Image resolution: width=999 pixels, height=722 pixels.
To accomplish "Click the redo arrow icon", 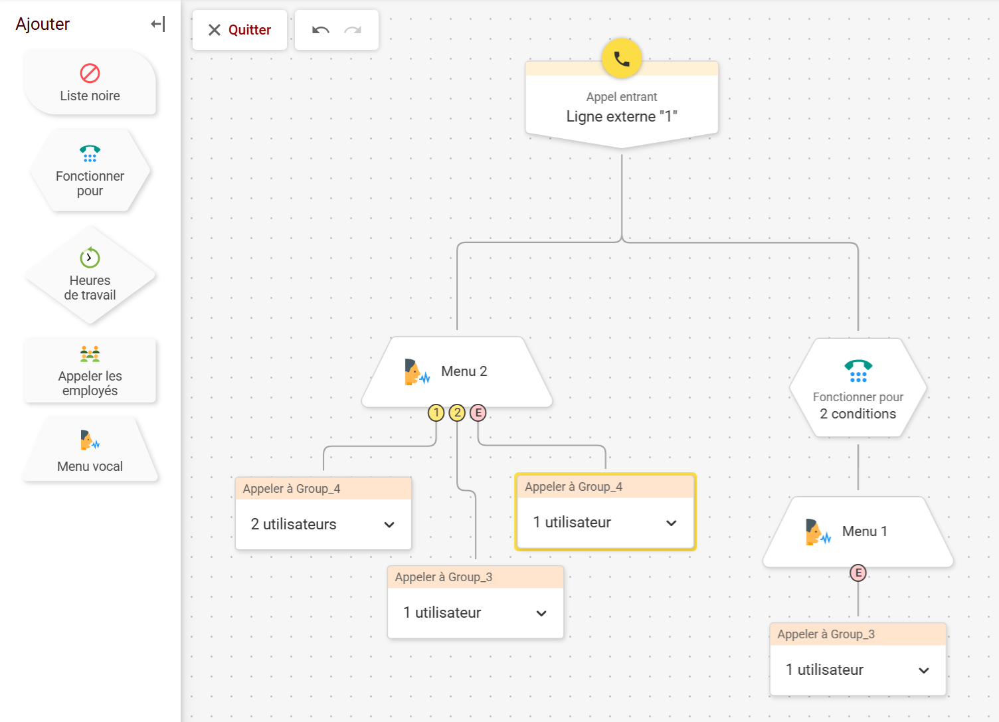I will pos(353,30).
